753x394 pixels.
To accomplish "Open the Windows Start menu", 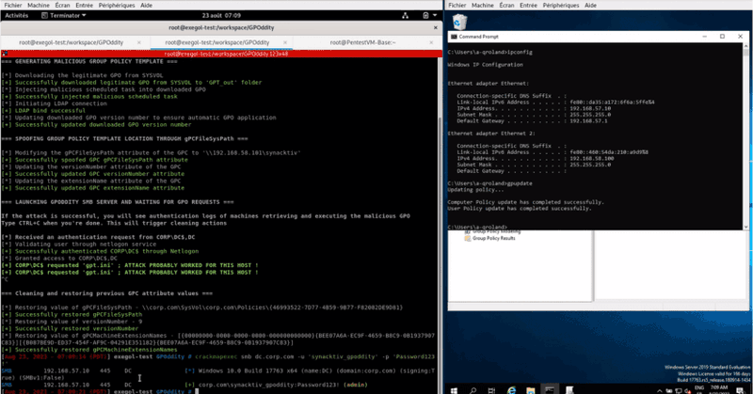I will [x=454, y=389].
